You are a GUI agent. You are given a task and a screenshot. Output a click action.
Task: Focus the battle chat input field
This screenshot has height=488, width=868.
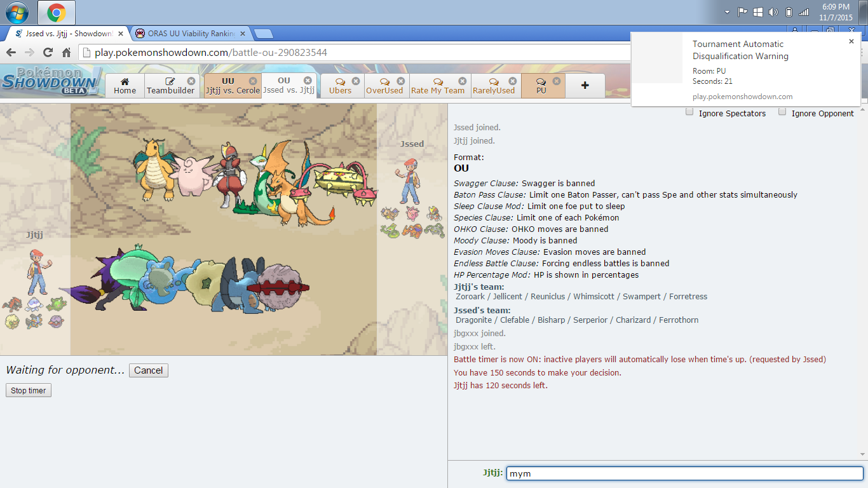pyautogui.click(x=684, y=473)
